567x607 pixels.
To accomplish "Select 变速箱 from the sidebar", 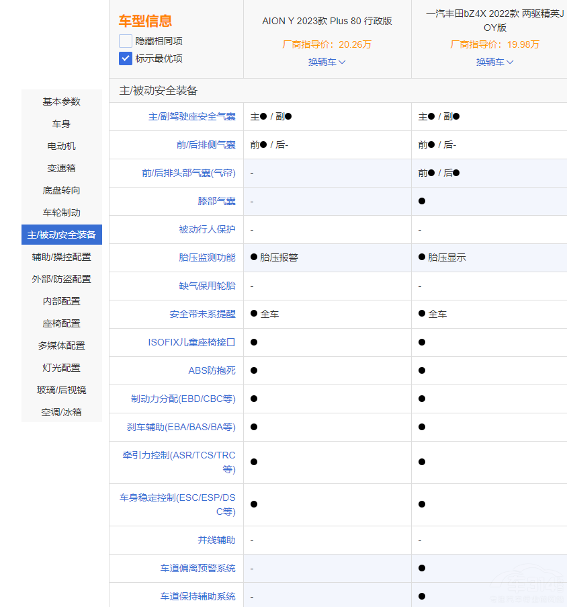I will pos(61,168).
